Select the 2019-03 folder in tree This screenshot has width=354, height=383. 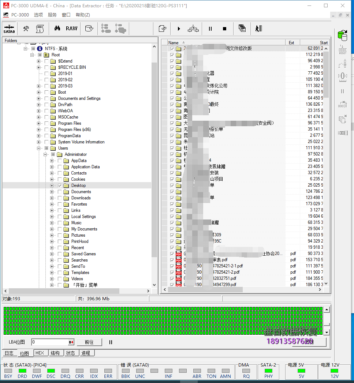[65, 86]
